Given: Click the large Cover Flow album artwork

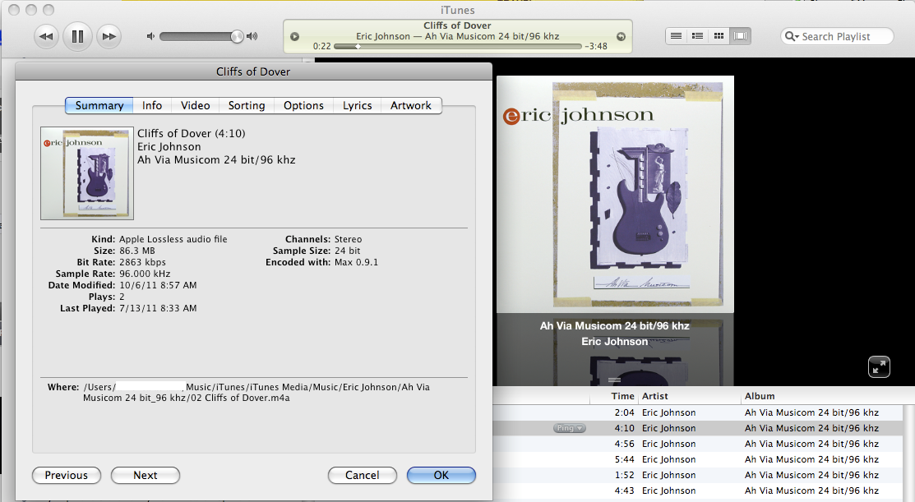Looking at the screenshot, I should point(615,194).
